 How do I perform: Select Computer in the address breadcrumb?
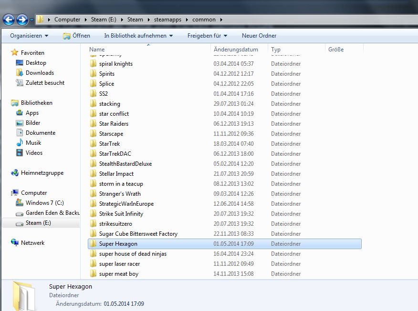pyautogui.click(x=67, y=20)
